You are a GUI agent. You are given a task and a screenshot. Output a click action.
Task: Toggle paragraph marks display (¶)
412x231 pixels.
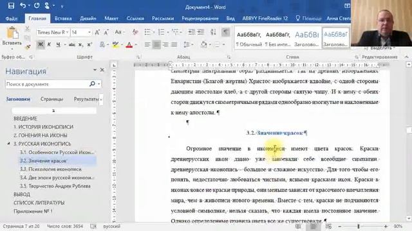[225, 32]
